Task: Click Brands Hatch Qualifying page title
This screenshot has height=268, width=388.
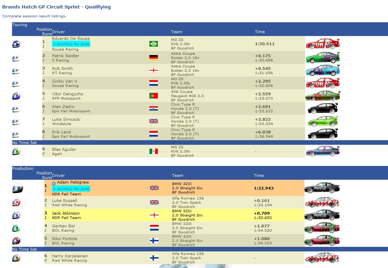Action: 56,7
